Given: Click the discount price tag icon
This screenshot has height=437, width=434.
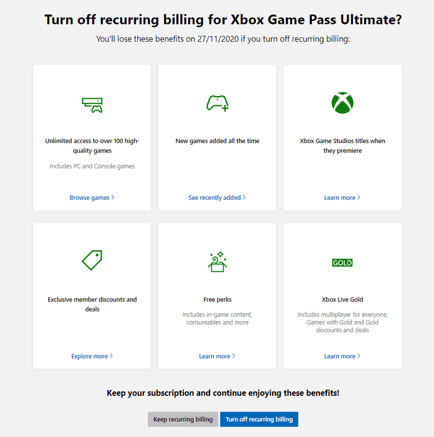Looking at the screenshot, I should coord(92,260).
